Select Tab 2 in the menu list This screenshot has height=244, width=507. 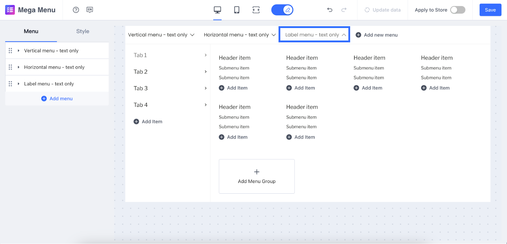pos(141,72)
